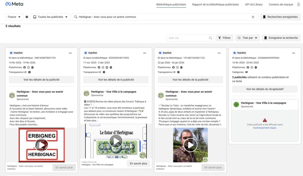The width and height of the screenshot is (303, 176).
Task: Open Recherches enregistrées saved searches
Action: pos(280,17)
